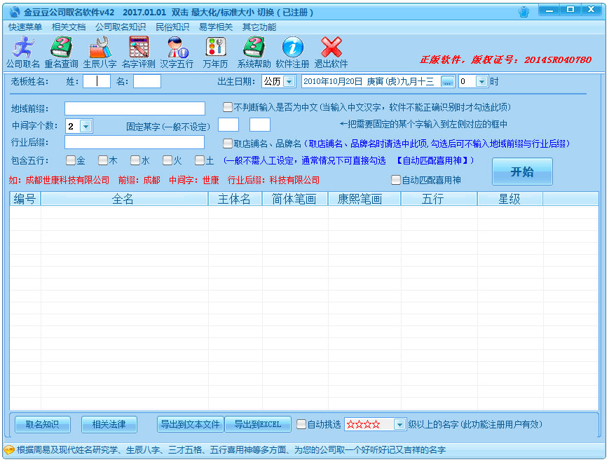Open 重名查询 duplicate name lookup
The width and height of the screenshot is (609, 462).
point(62,48)
